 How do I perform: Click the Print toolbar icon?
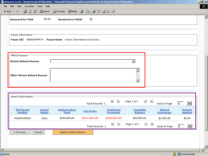tap(93, 11)
